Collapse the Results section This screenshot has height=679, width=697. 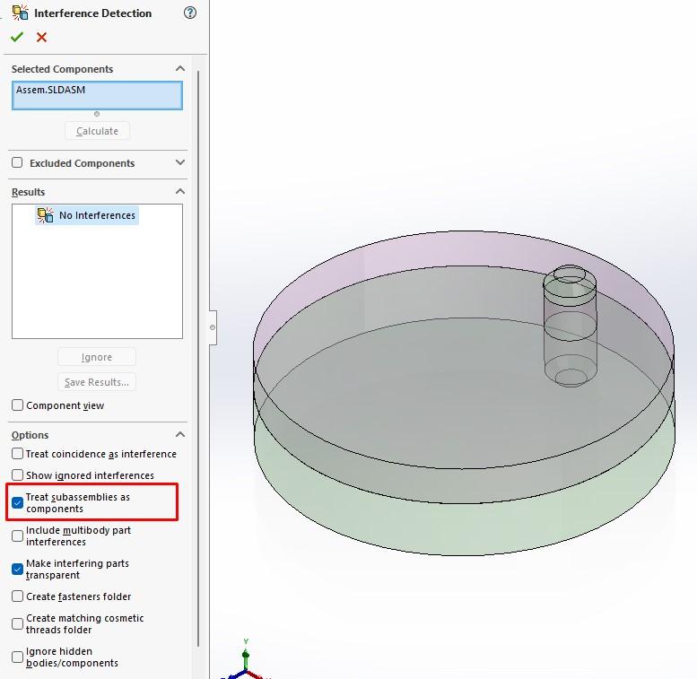[x=180, y=192]
